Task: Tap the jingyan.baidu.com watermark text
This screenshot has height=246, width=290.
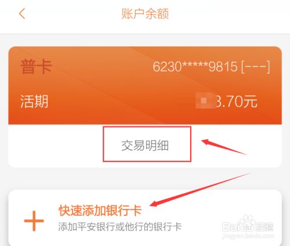Action: pos(248,236)
